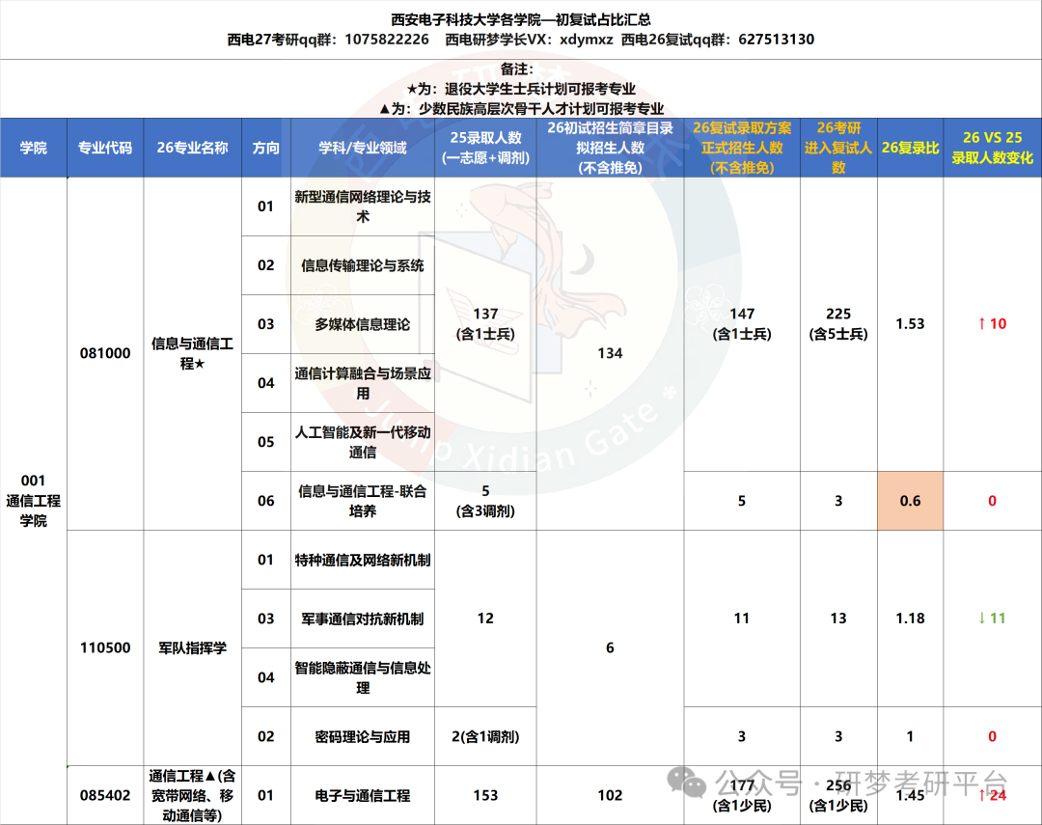Click 通信计算融合与场景应用 cell

click(362, 383)
